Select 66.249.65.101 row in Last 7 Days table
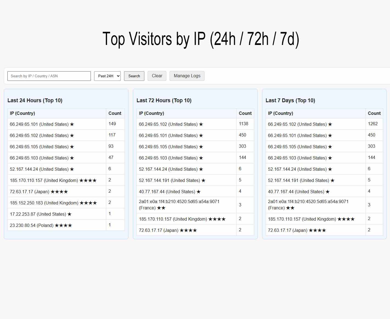Screen dimensions: 390x319 pyautogui.click(x=324, y=135)
